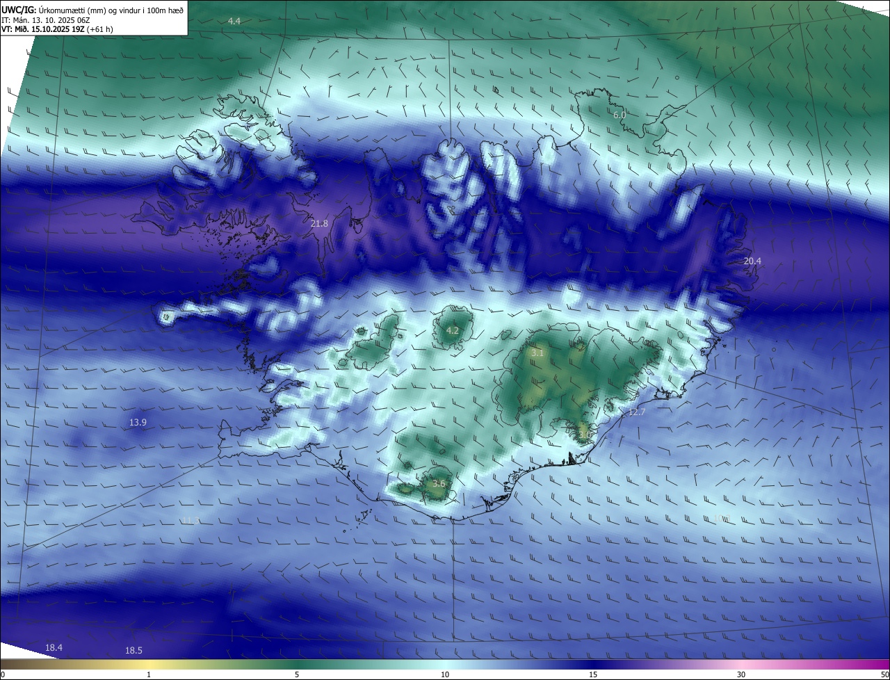Screen dimensions: 890x680
Task: Click the 4.2 value label on the map
Action: [x=452, y=330]
